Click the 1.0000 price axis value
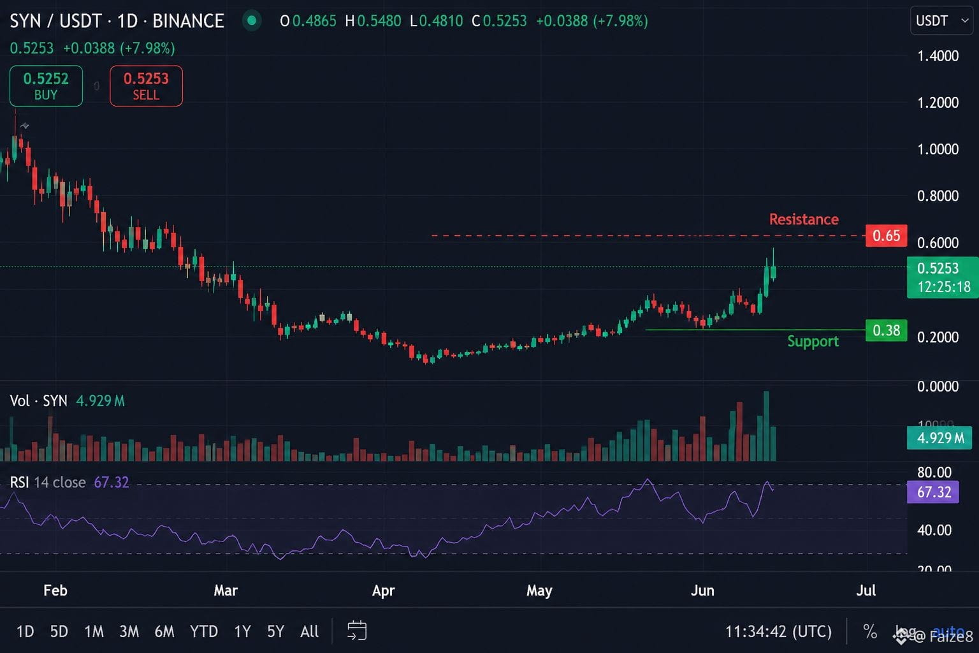Screen dimensions: 979x653 coord(938,149)
